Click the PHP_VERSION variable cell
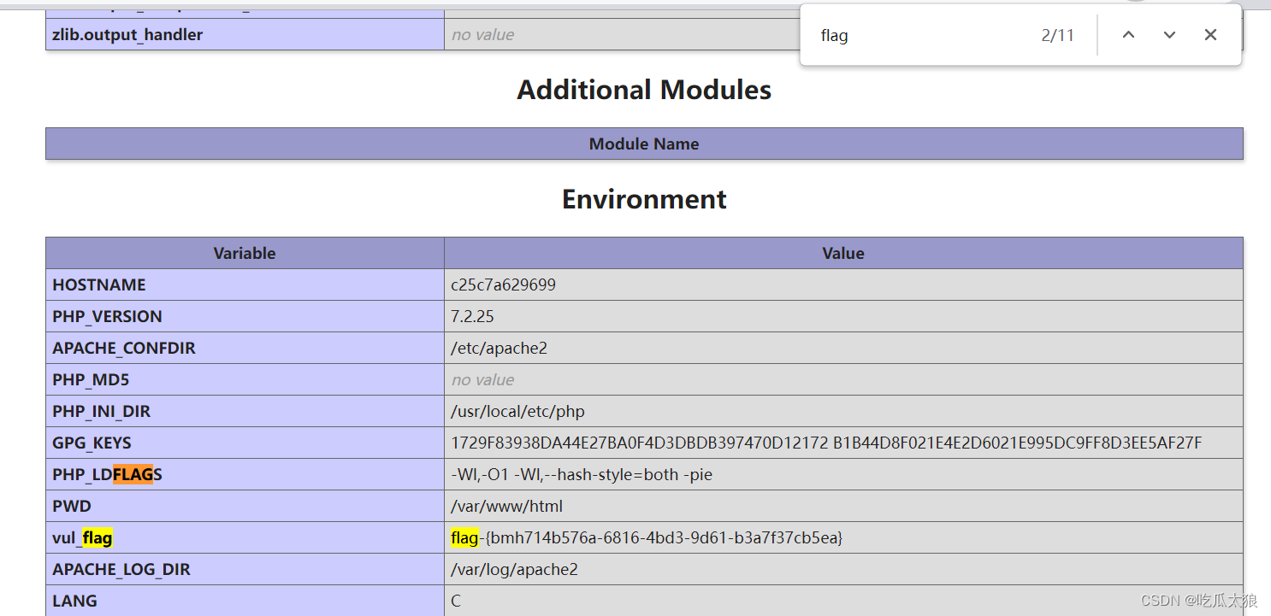Screen dimensions: 1271x616 pos(245,316)
